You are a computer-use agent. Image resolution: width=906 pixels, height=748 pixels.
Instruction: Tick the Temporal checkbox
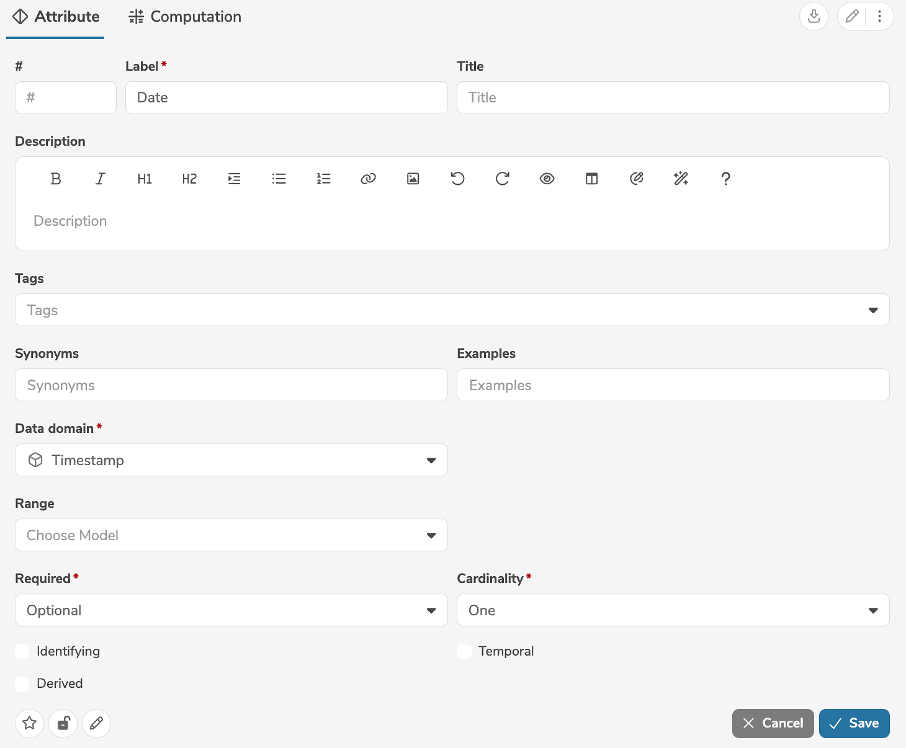click(464, 651)
